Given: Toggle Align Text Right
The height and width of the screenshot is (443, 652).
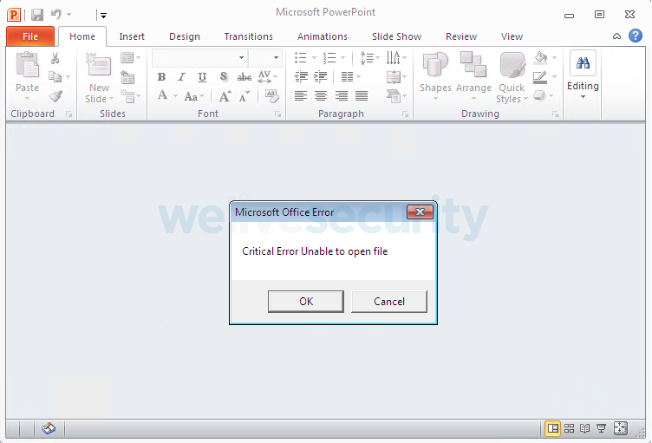Looking at the screenshot, I should coord(342,96).
